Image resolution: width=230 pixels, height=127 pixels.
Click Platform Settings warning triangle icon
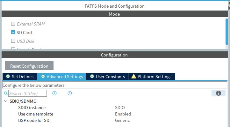pos(133,76)
